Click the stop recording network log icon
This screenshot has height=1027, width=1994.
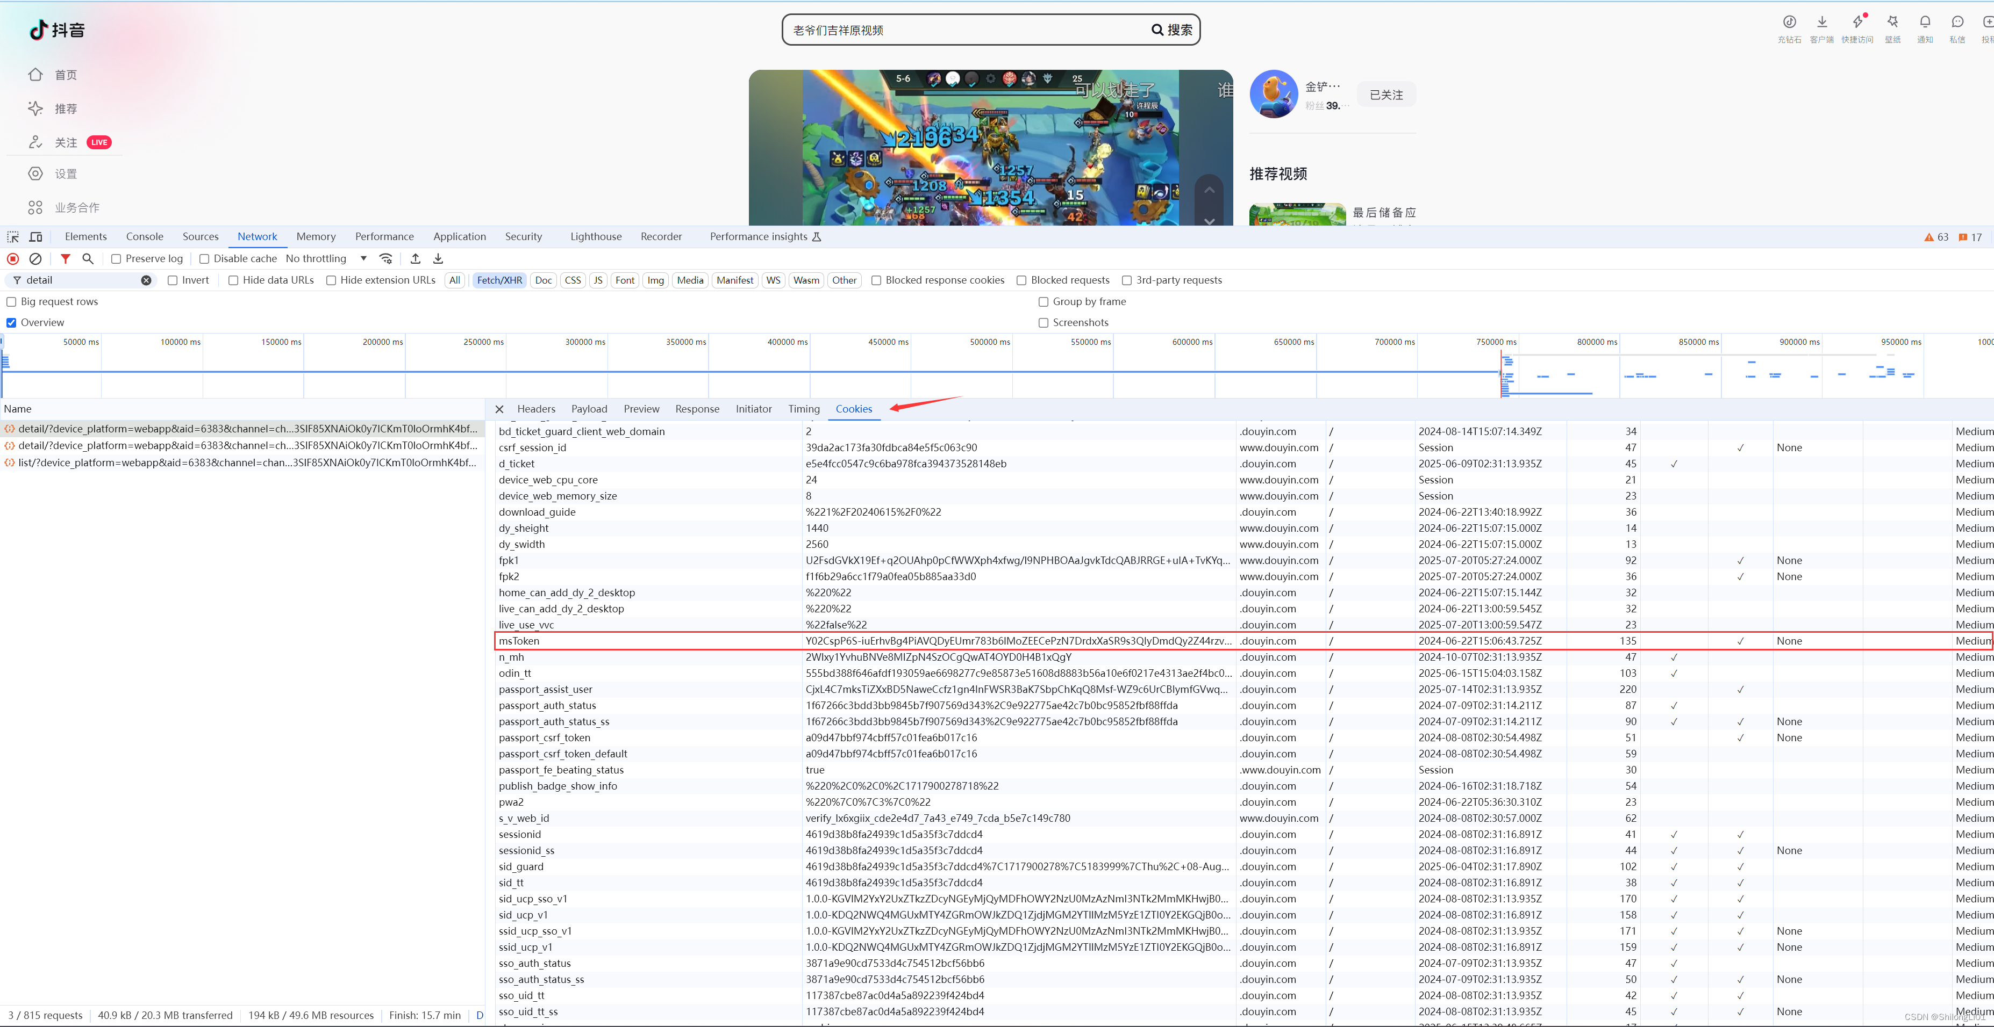[x=13, y=259]
